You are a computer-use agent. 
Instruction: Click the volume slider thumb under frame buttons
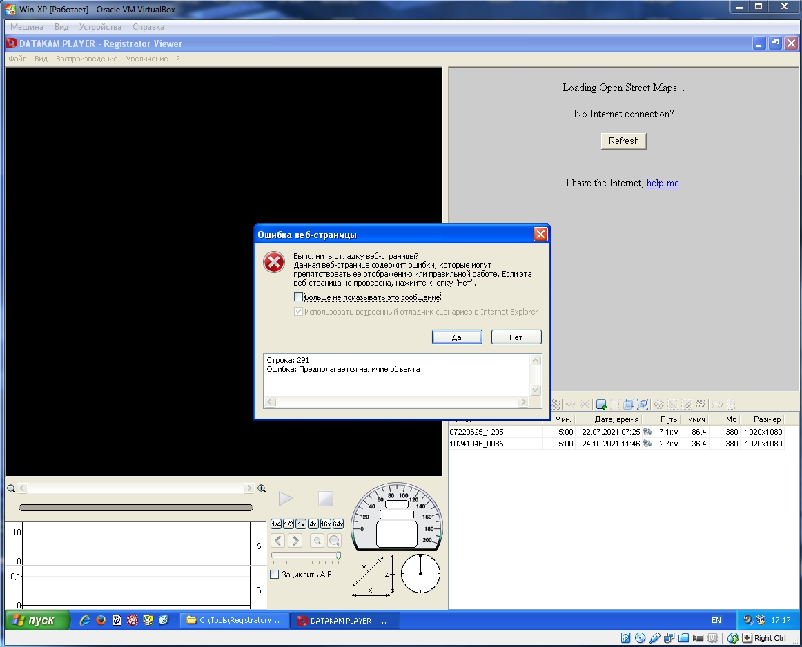click(338, 555)
